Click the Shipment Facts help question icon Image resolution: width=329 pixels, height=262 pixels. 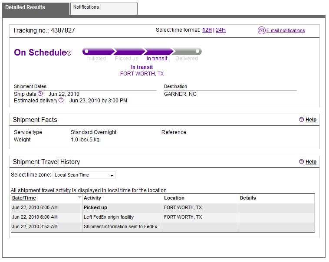point(301,120)
